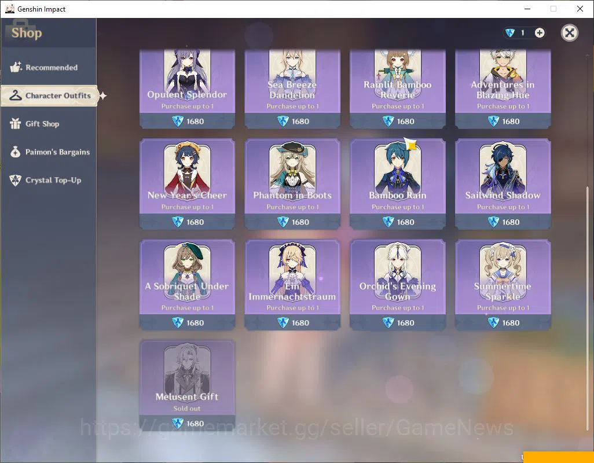Viewport: 594px width, 463px height.
Task: Click the 1680 price on Melusent Gift
Action: [195, 424]
